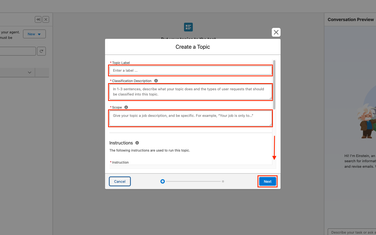Click the dialog's vertical scrollbar
This screenshot has width=376, height=235.
(274, 85)
